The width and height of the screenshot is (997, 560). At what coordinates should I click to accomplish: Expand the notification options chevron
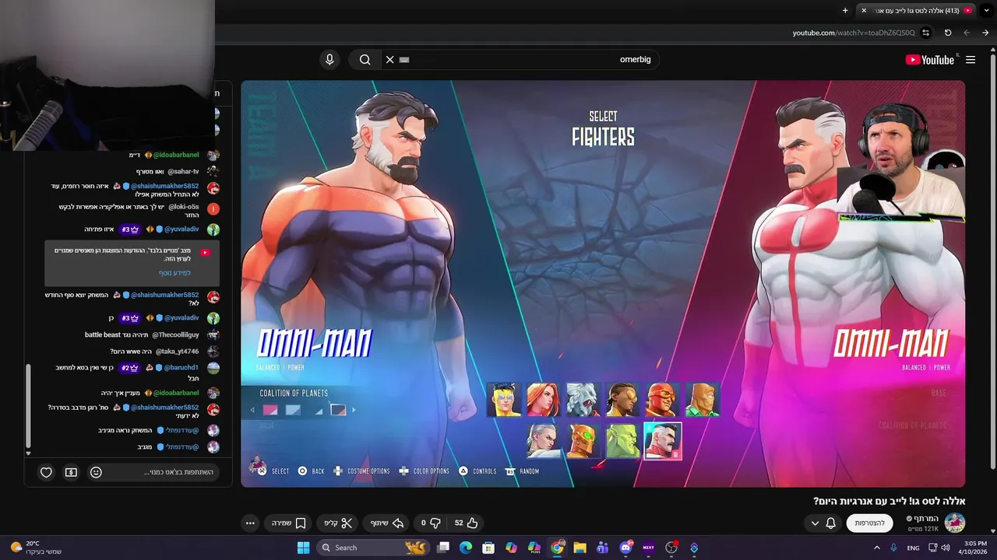click(815, 523)
